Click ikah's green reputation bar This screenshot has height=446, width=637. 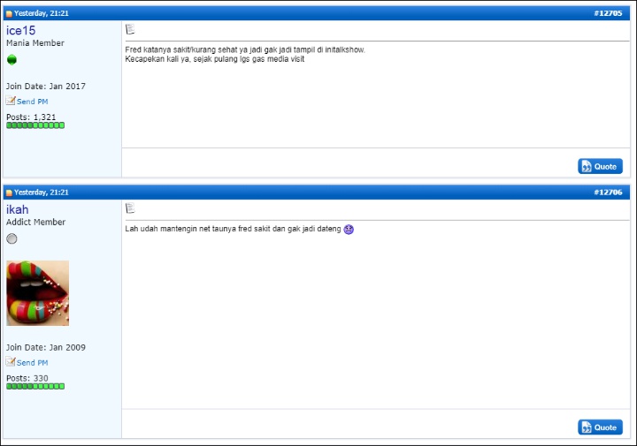[x=35, y=387]
